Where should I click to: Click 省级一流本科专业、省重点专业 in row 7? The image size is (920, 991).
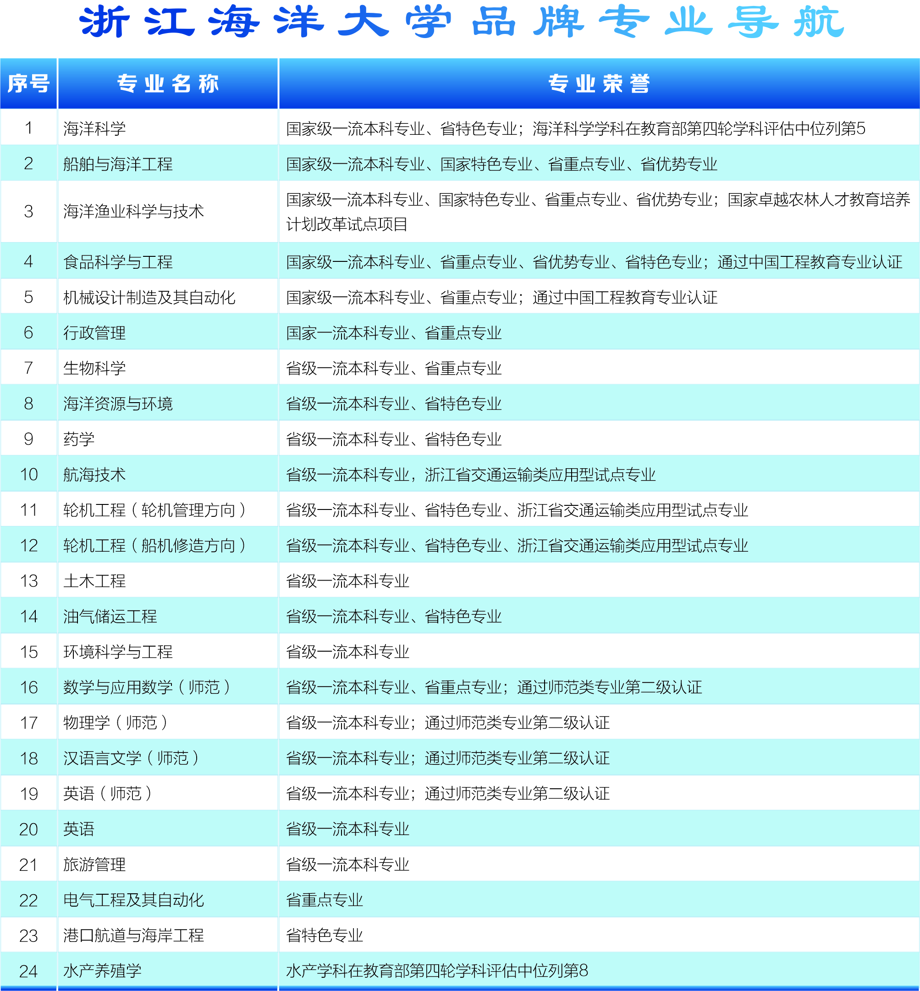(x=394, y=369)
